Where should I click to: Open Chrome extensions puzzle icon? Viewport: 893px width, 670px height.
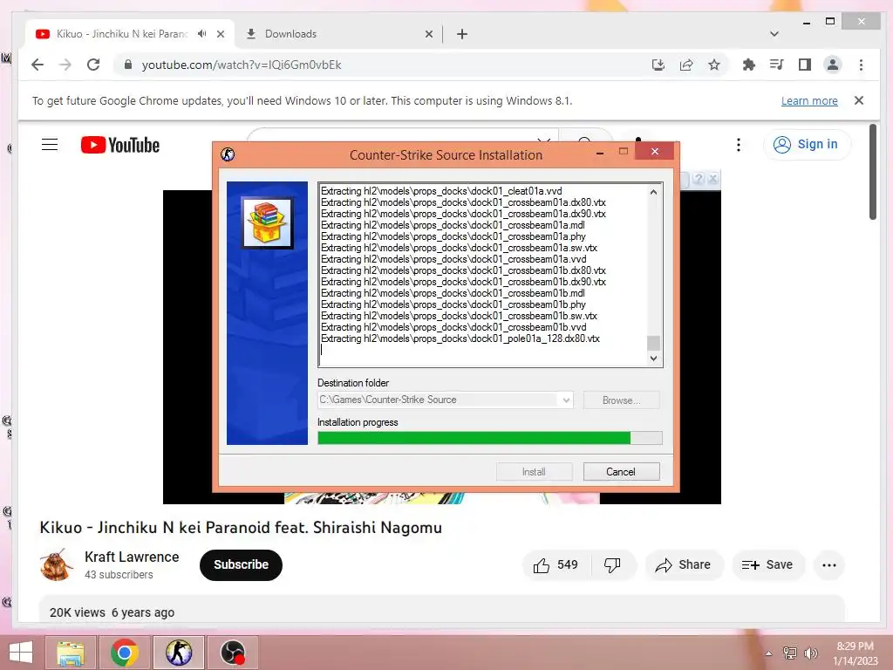(x=749, y=65)
